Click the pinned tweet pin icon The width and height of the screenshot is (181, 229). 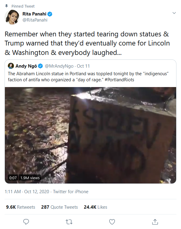(6, 6)
